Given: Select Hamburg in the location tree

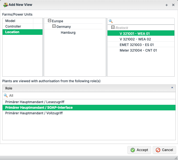Looking at the screenshot, I should (68, 33).
